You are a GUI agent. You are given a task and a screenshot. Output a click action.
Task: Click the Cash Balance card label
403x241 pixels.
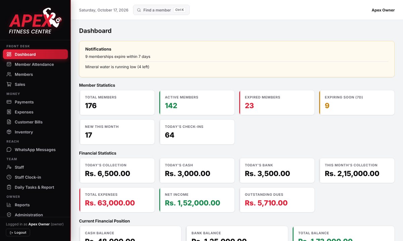pos(99,233)
